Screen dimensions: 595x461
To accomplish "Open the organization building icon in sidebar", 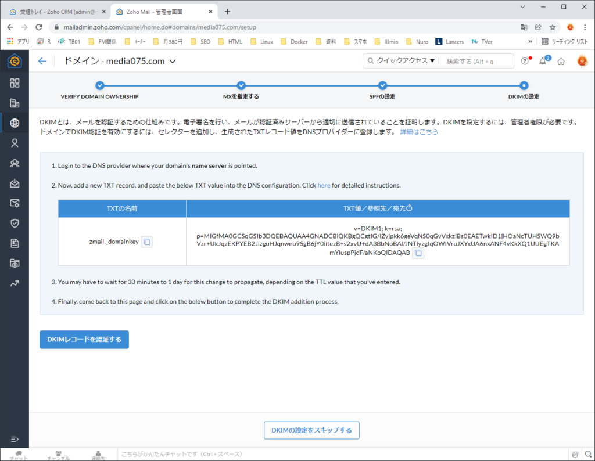I will (15, 103).
